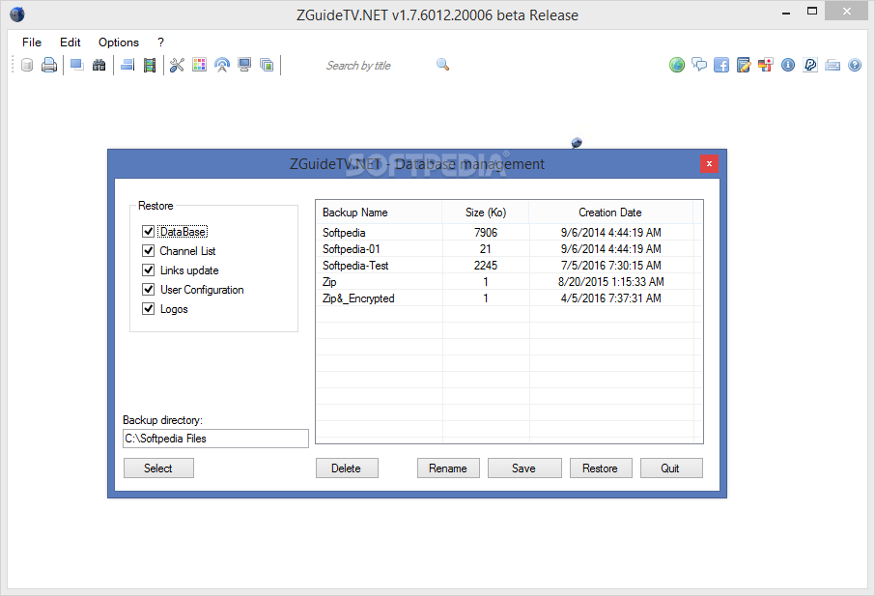
Task: Click the blue info circle icon
Action: (788, 66)
